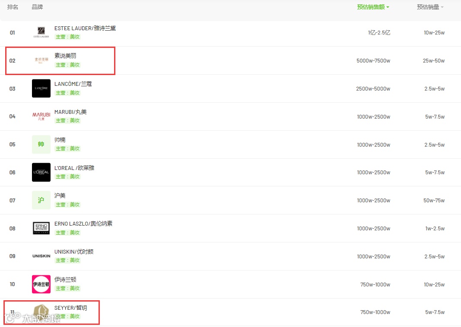The height and width of the screenshot is (327, 461).
Task: Click 主营：美妆 tag under Estee Lauder
Action: tap(68, 37)
